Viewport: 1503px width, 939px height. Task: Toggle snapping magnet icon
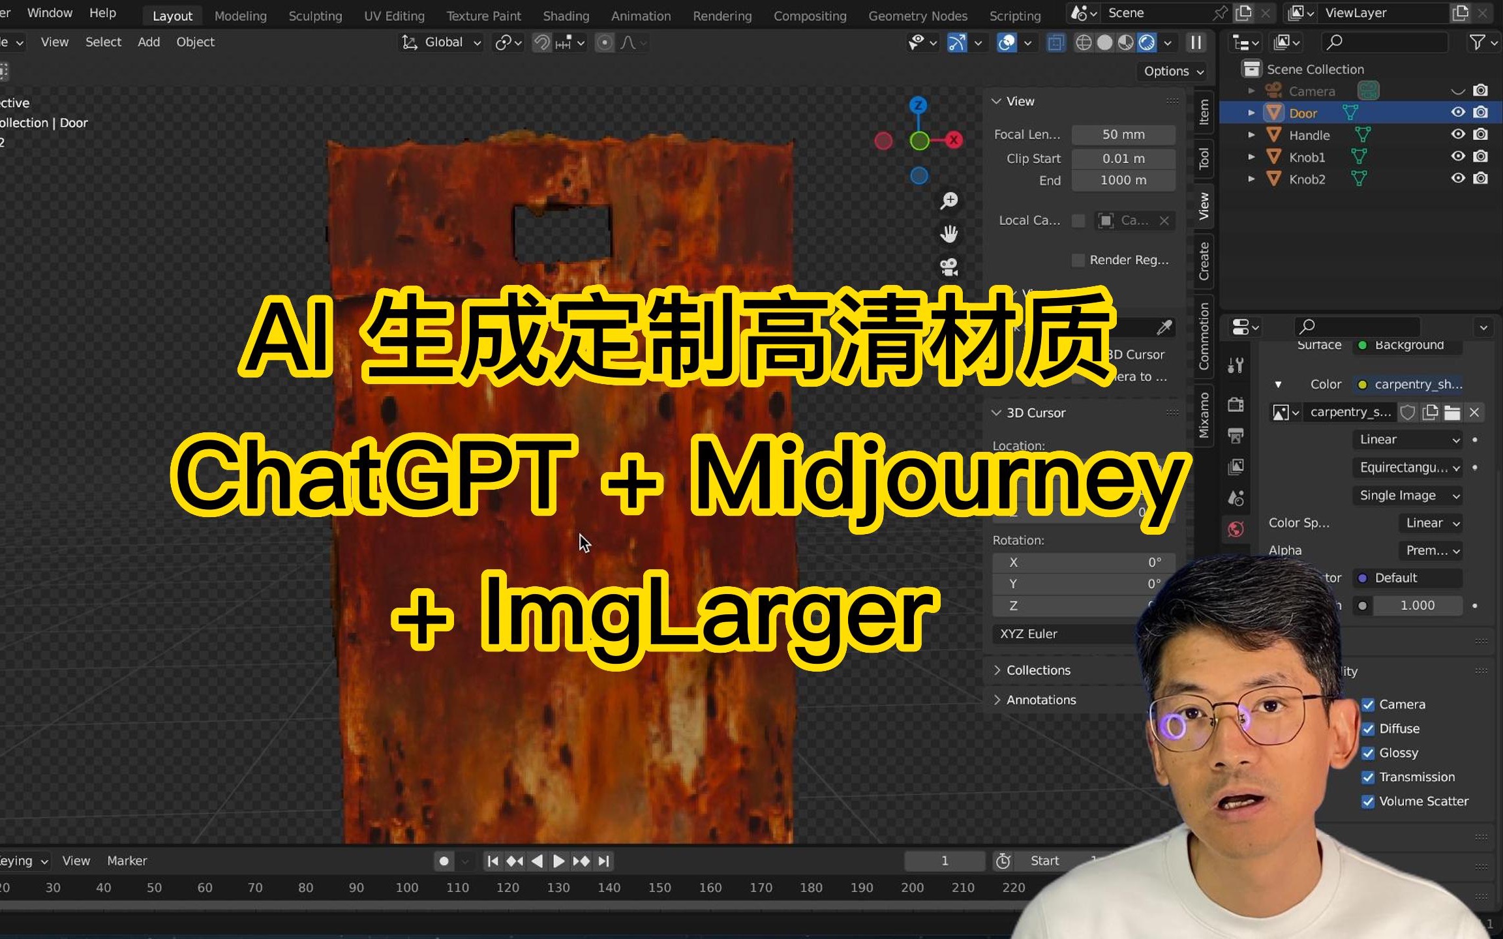pyautogui.click(x=541, y=42)
